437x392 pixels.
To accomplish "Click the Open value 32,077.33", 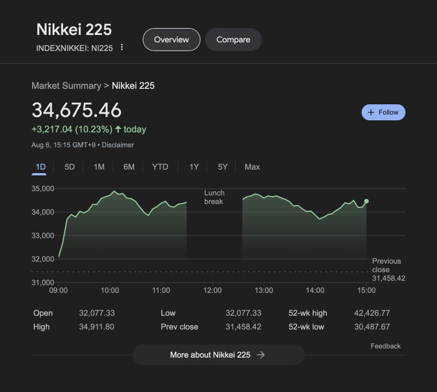I will [x=97, y=313].
